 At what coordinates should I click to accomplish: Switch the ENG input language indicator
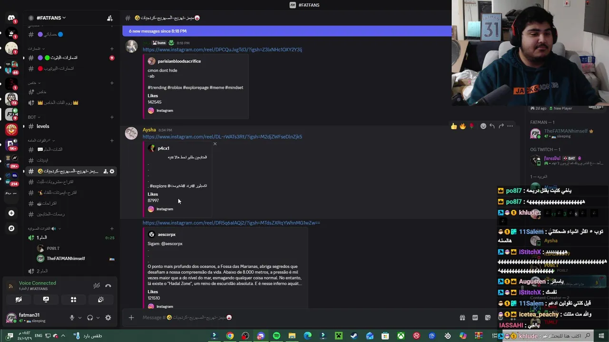(x=39, y=336)
